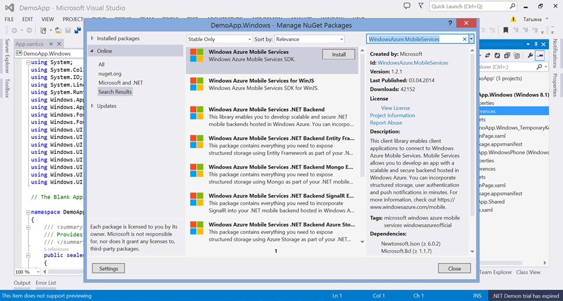563x301 pixels.
Task: Open Properties via the wrench icon
Action: pyautogui.click(x=530, y=56)
